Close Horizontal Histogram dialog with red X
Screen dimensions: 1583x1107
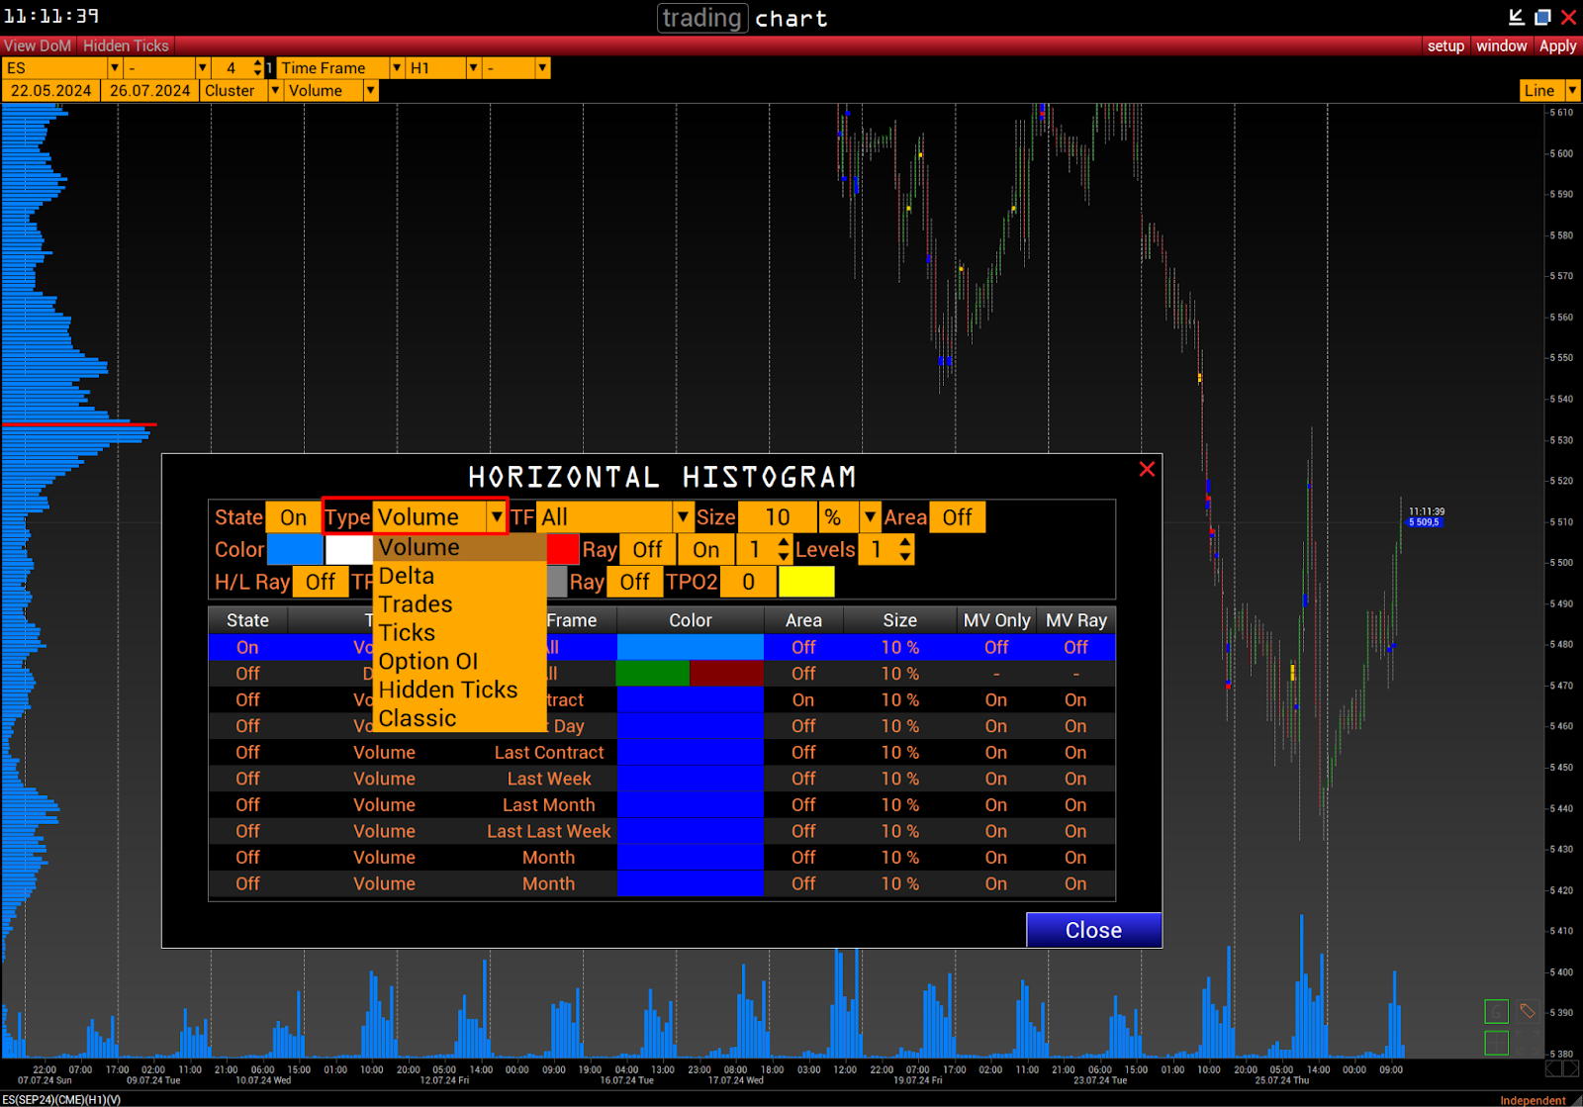(x=1147, y=469)
